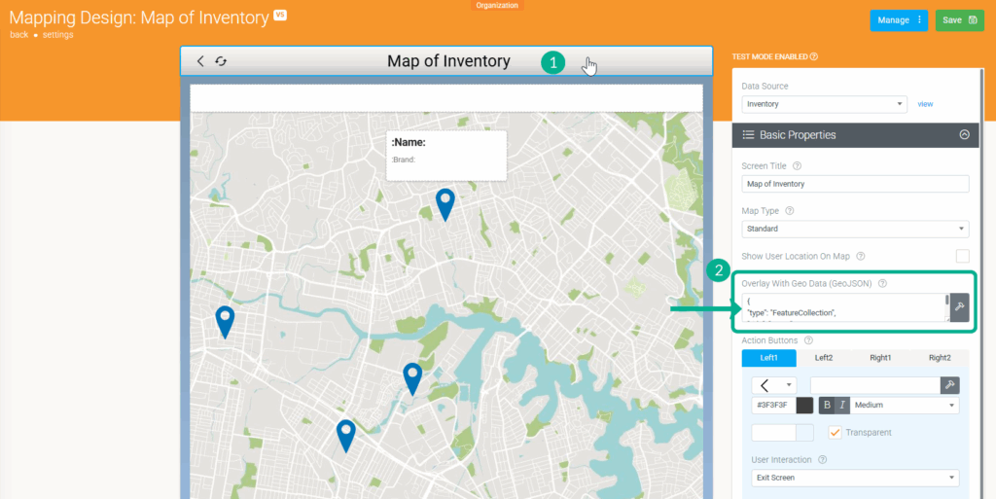The height and width of the screenshot is (499, 996).
Task: Click the :Brand: text in the map popup
Action: click(x=404, y=160)
